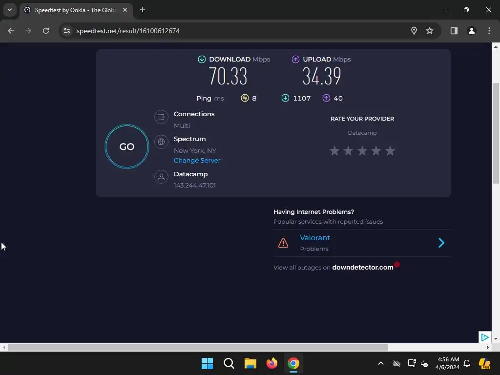The width and height of the screenshot is (500, 375).
Task: Rate provider with the third star
Action: click(x=362, y=150)
